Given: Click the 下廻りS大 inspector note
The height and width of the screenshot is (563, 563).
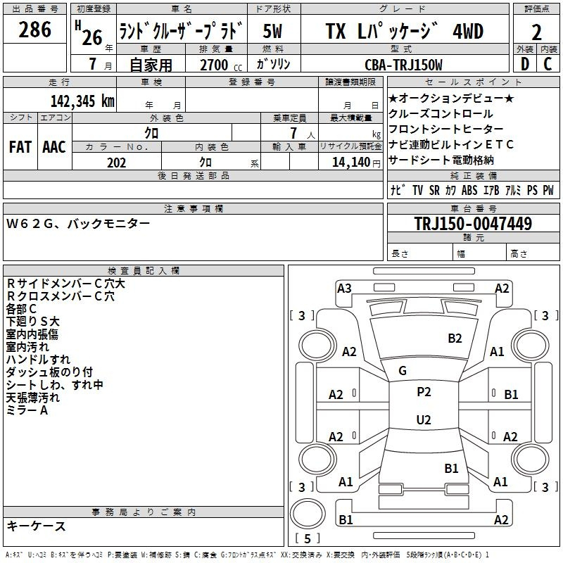Looking at the screenshot, I should coord(32,322).
